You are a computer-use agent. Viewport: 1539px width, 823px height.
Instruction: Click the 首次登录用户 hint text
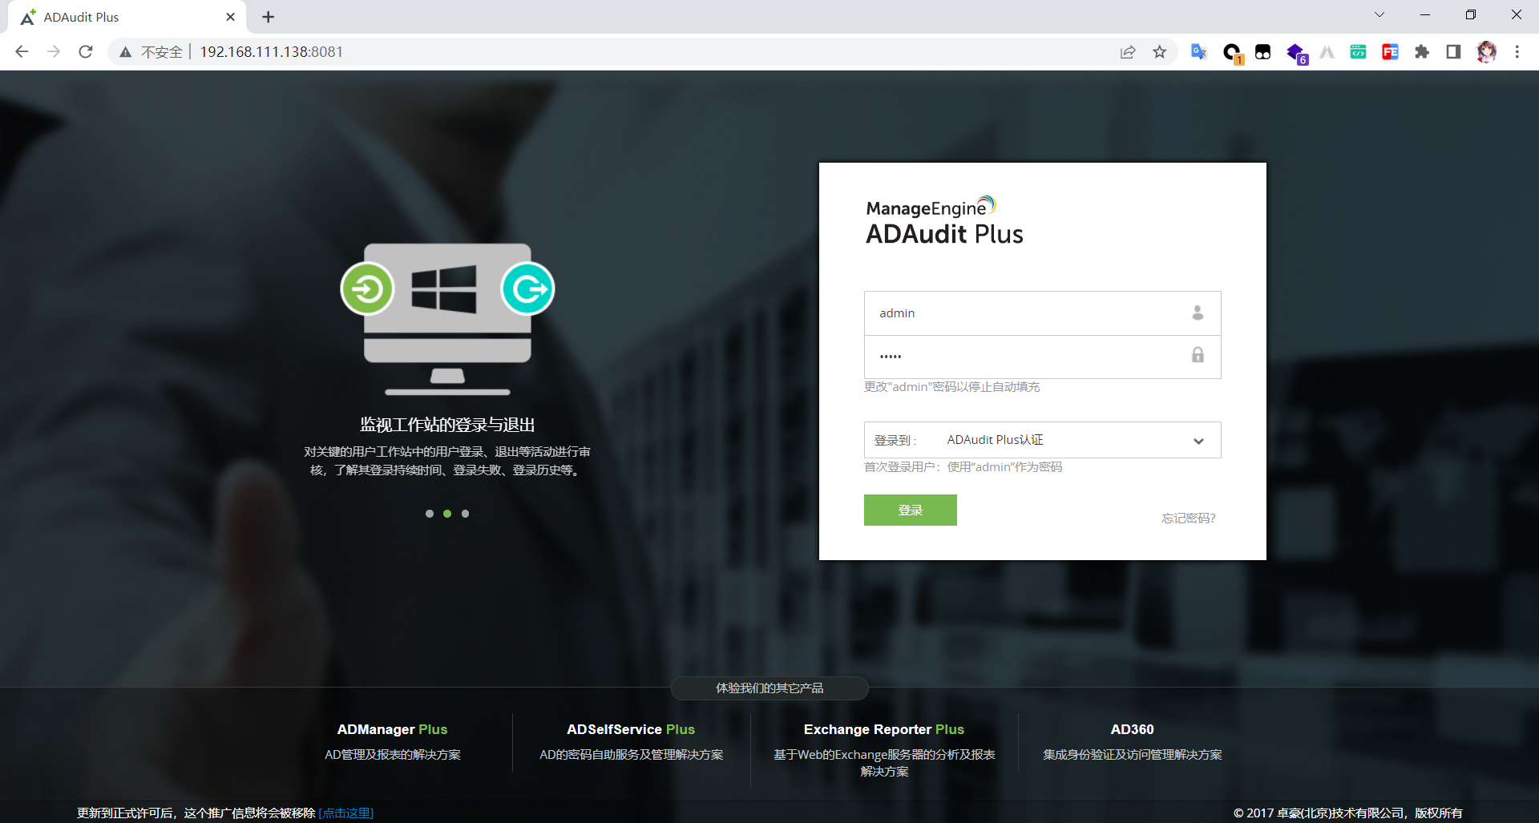963,467
